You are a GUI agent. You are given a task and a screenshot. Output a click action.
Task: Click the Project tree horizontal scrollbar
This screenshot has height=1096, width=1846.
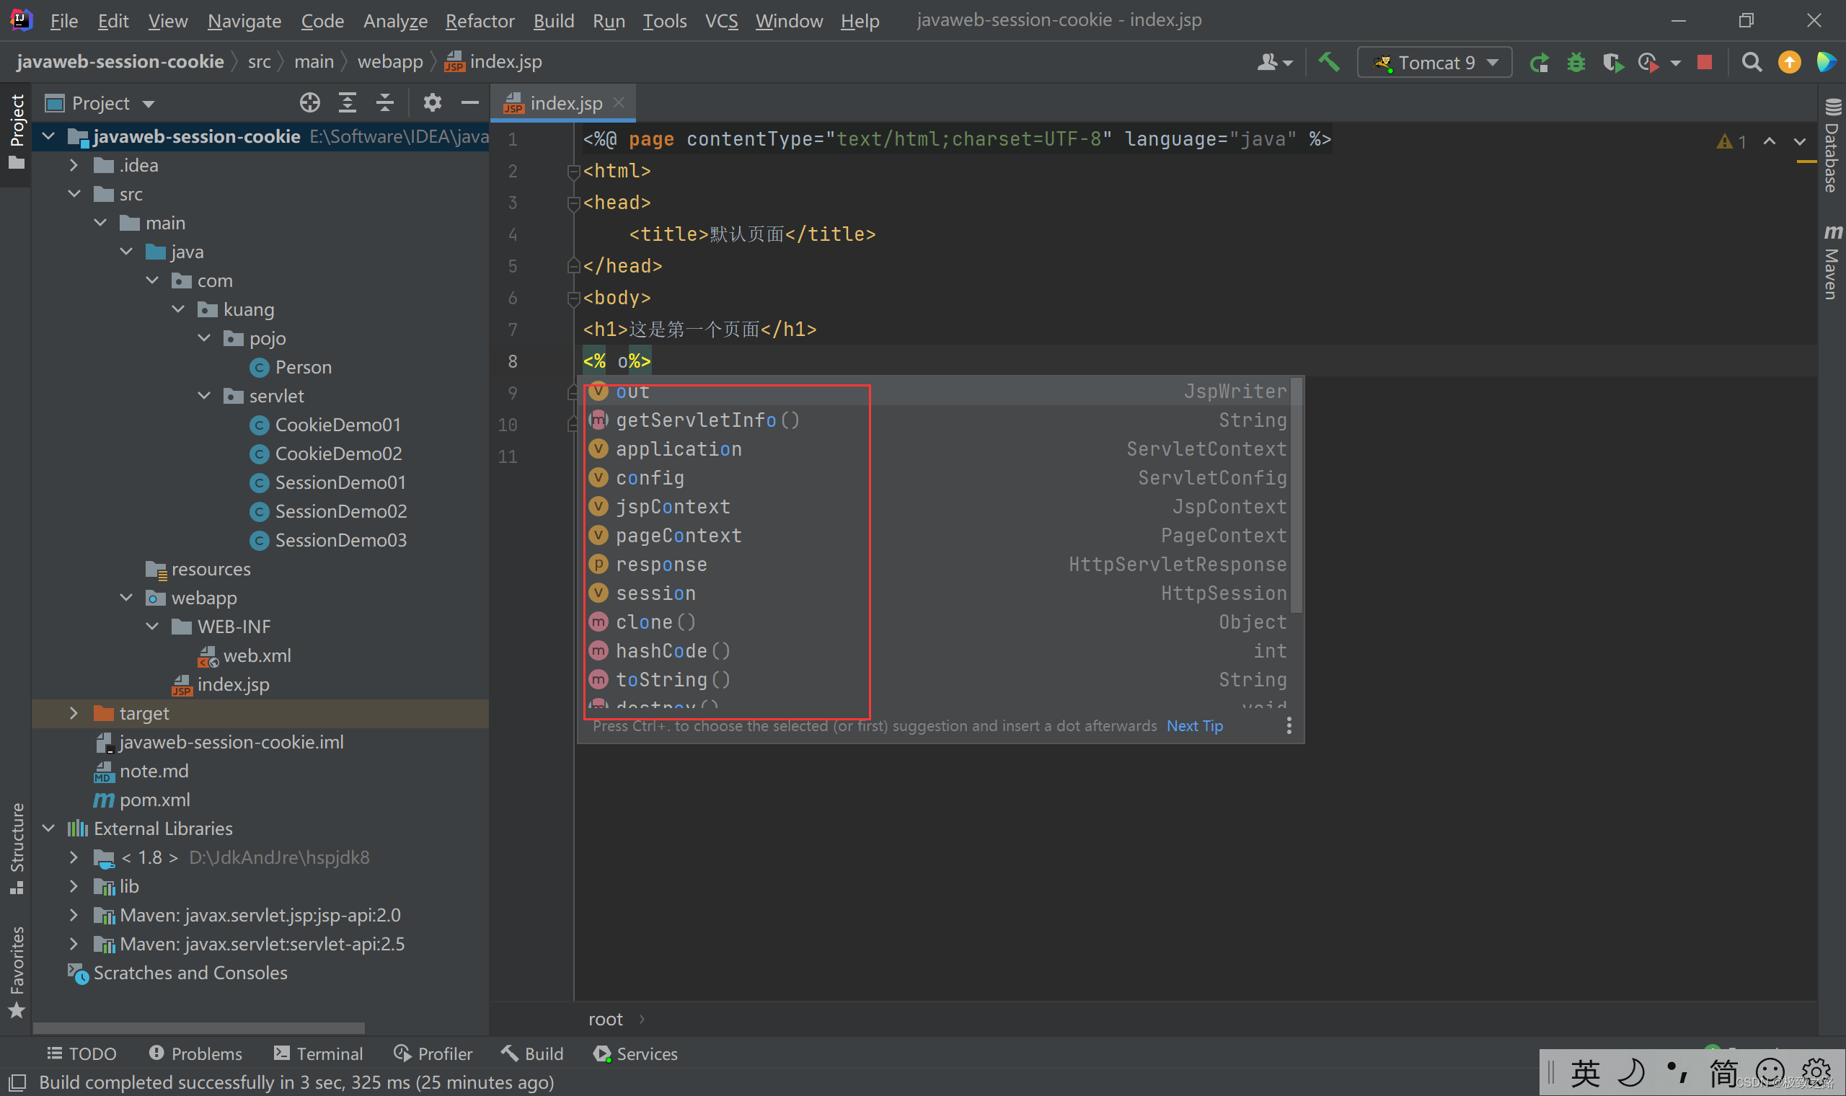pyautogui.click(x=198, y=1028)
